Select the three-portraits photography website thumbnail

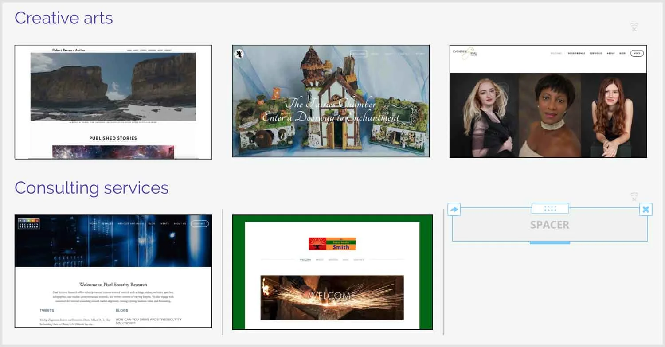coord(548,101)
